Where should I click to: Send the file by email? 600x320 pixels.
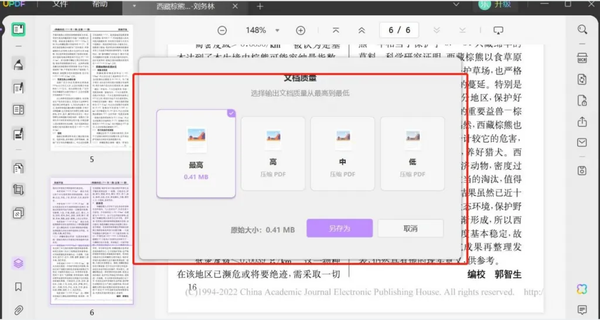tap(582, 142)
